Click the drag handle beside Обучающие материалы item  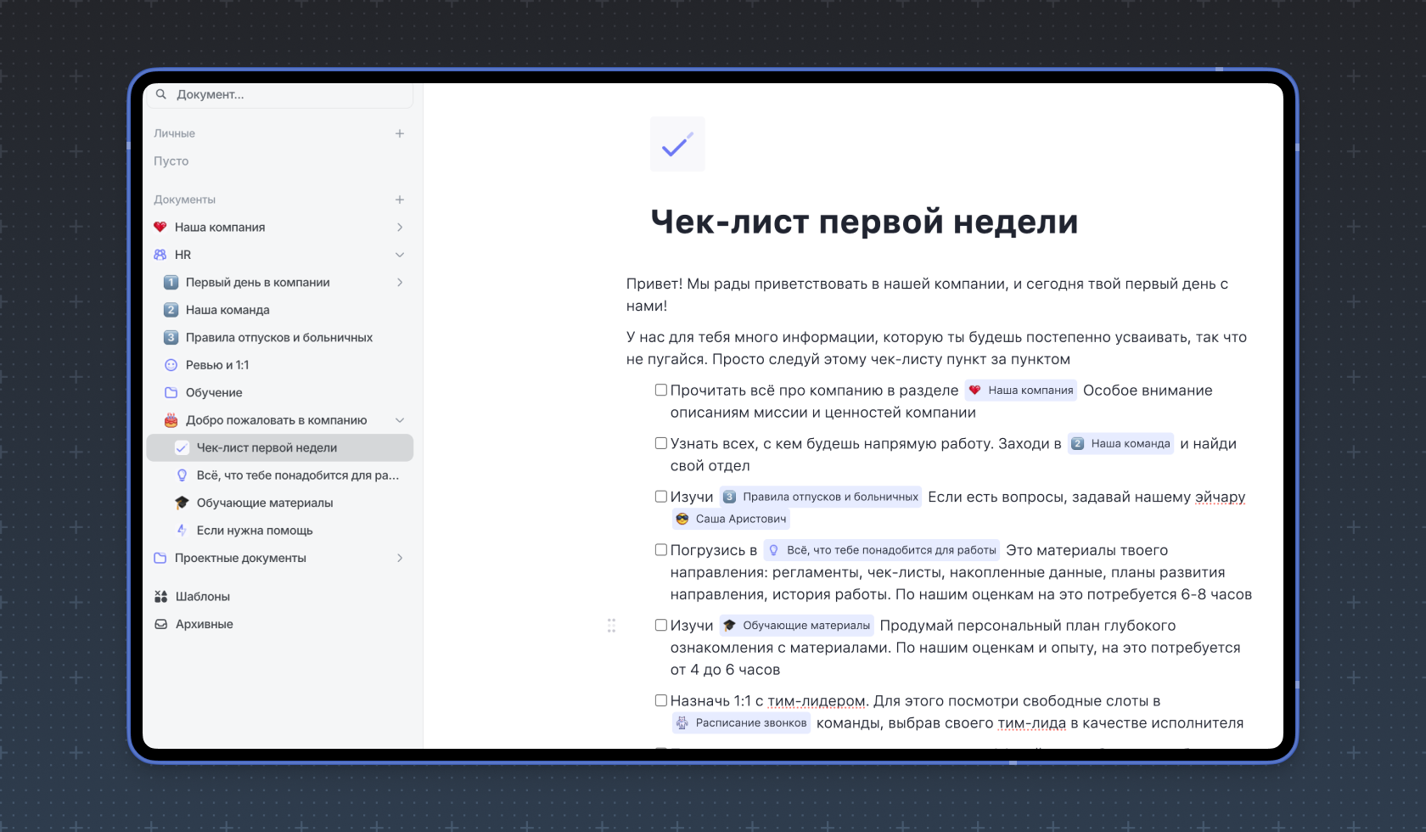[x=611, y=626]
